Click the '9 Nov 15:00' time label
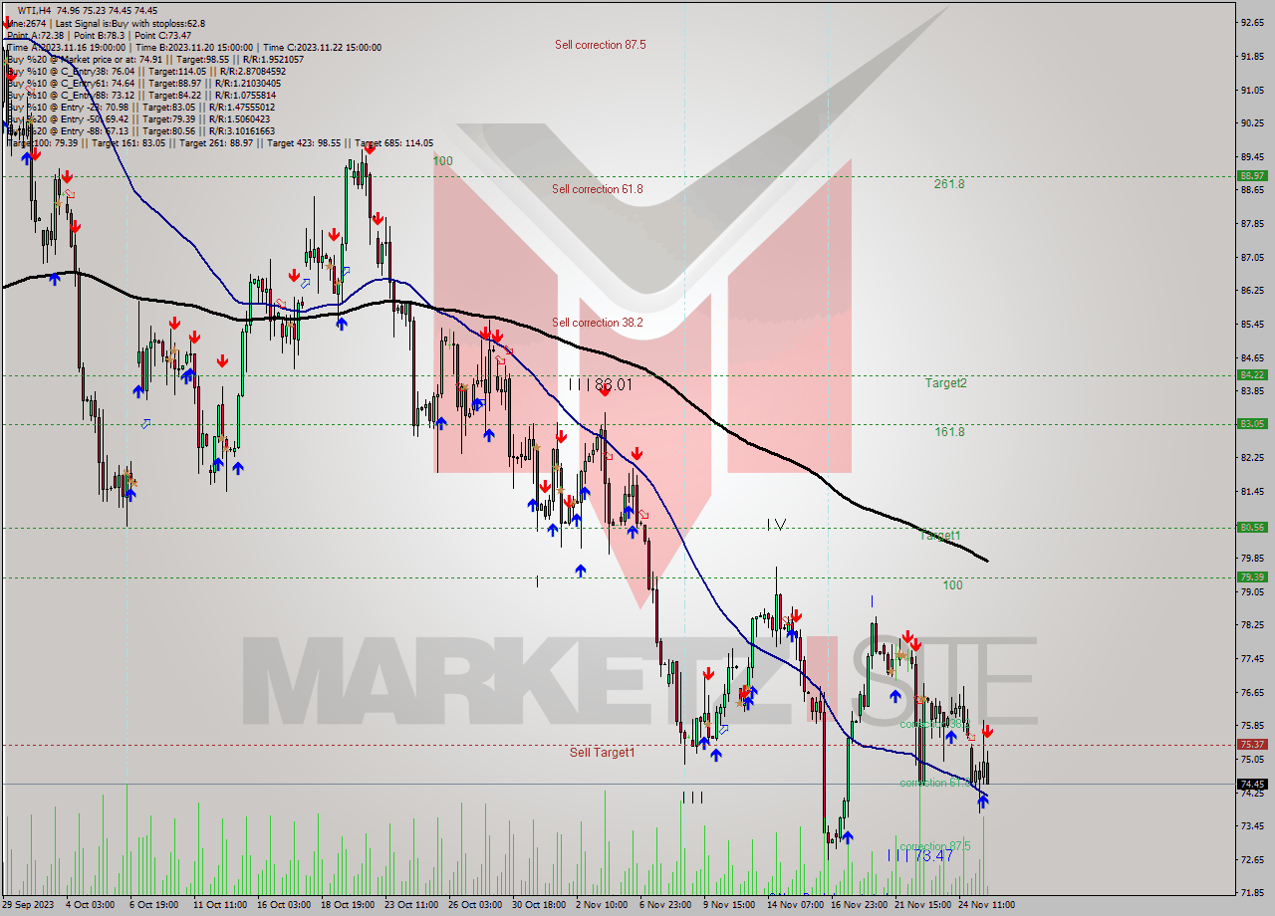This screenshot has width=1275, height=916. pyautogui.click(x=729, y=905)
